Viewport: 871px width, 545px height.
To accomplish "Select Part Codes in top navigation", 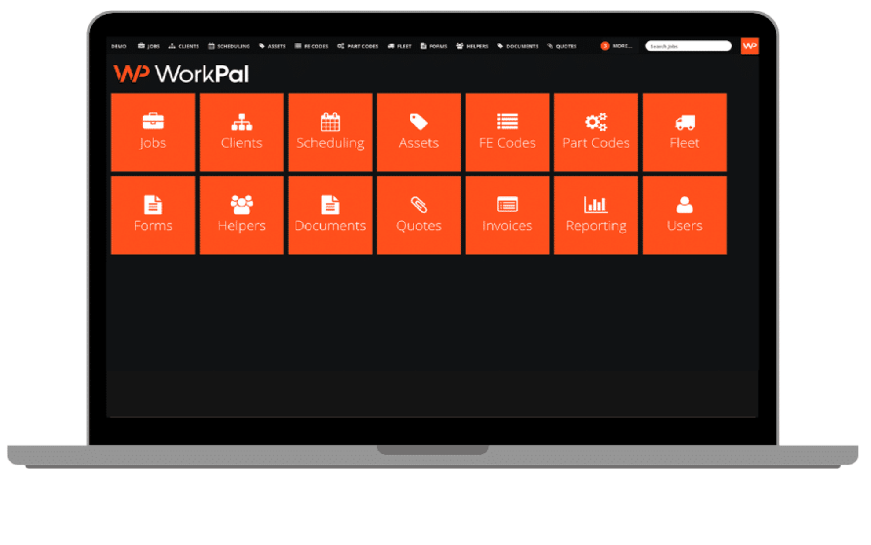I will tap(358, 46).
